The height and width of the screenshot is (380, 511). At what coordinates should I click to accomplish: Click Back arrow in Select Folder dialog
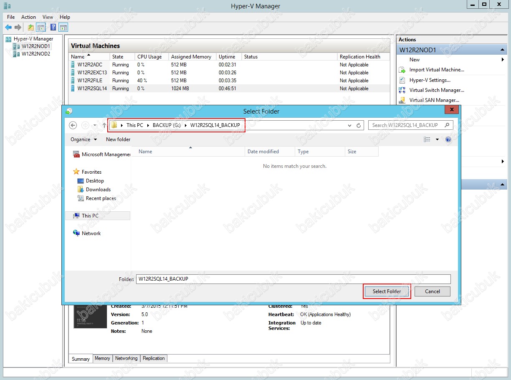click(x=73, y=125)
